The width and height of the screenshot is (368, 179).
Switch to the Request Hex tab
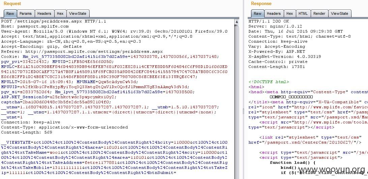(60, 13)
